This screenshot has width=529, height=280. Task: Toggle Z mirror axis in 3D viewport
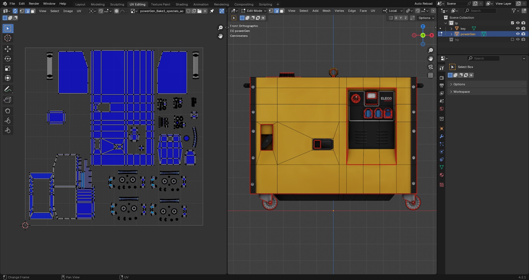406,18
